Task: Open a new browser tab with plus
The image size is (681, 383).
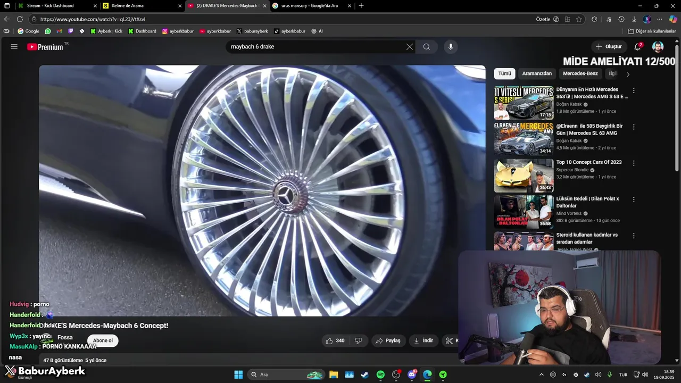Action: coord(361,5)
